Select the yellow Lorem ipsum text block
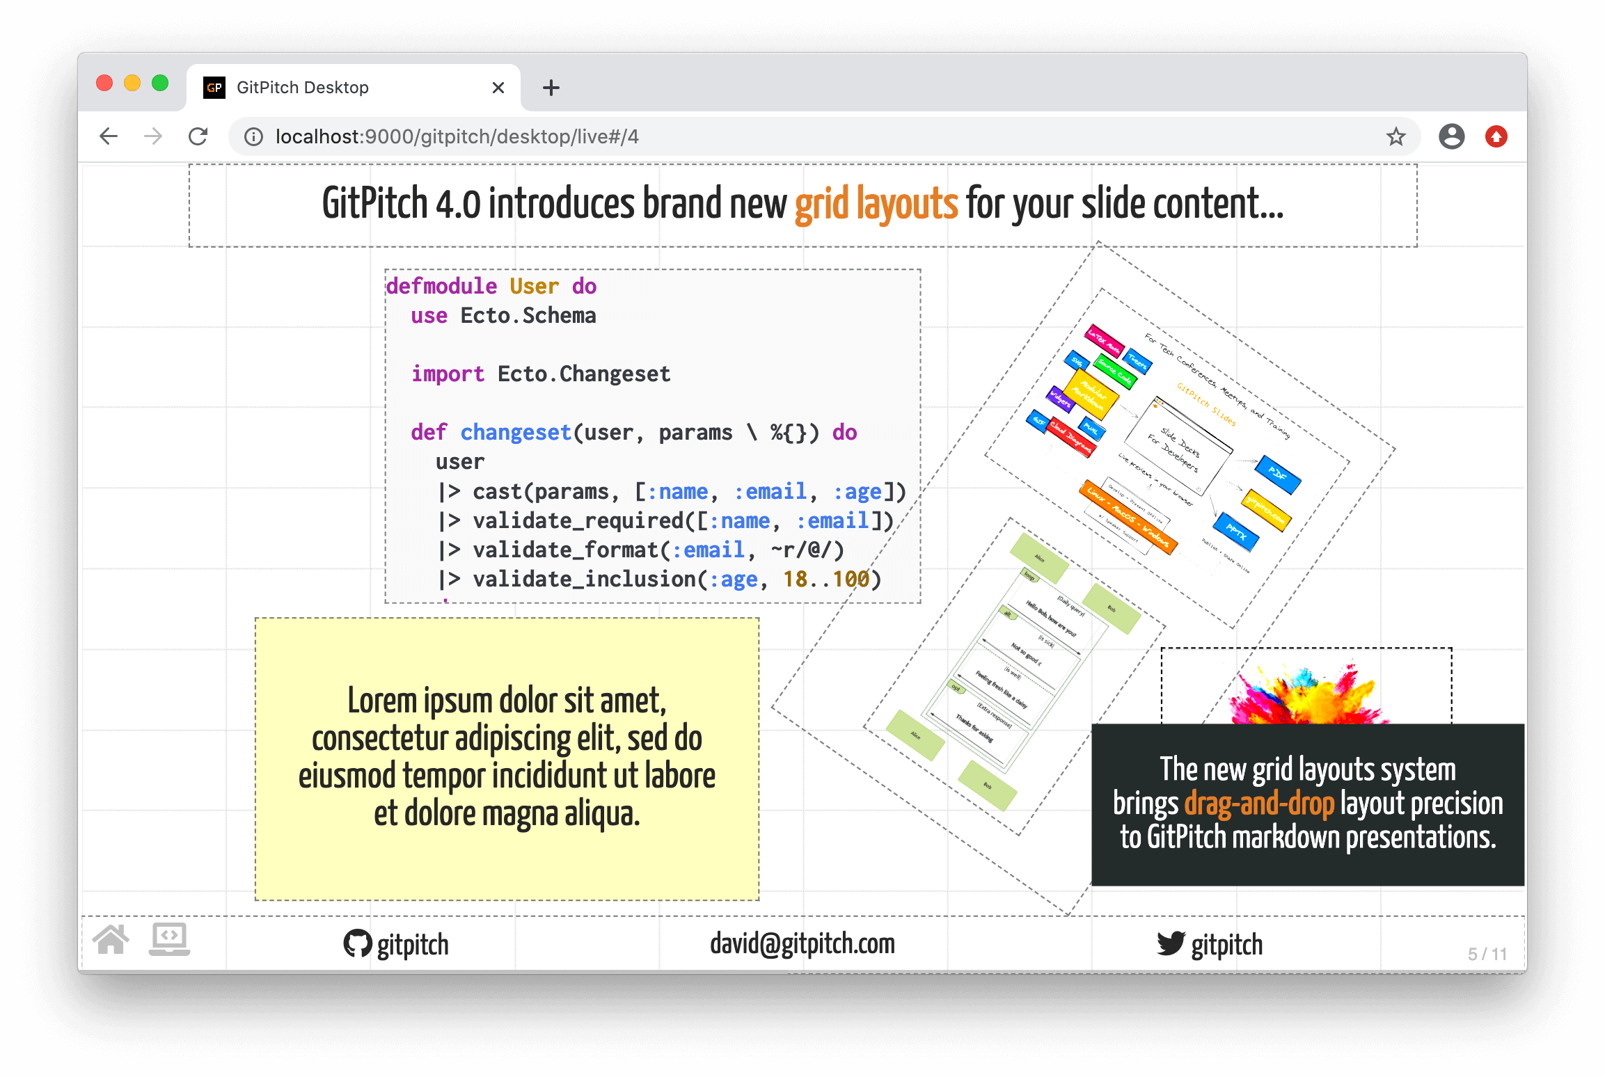The image size is (1605, 1077). pyautogui.click(x=507, y=759)
